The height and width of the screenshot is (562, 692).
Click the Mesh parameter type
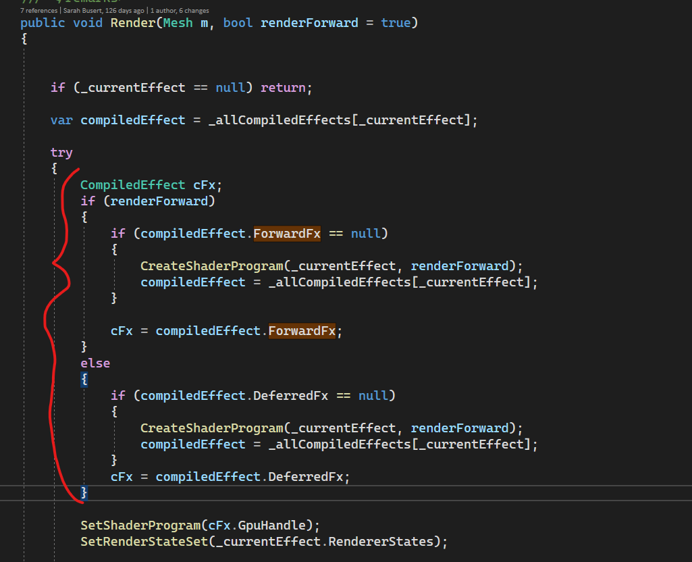(178, 23)
